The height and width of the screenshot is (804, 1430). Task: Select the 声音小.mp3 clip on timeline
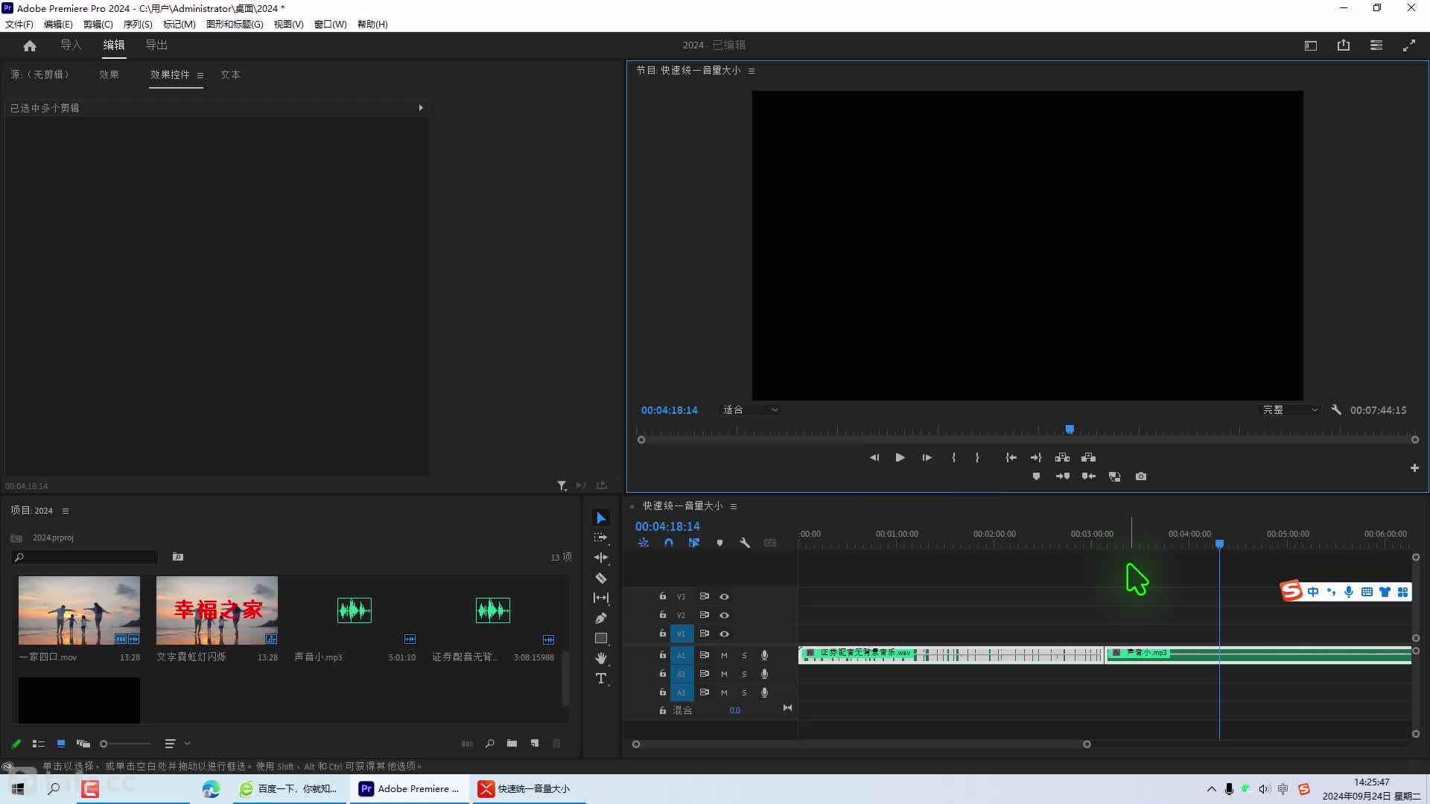coord(1259,654)
